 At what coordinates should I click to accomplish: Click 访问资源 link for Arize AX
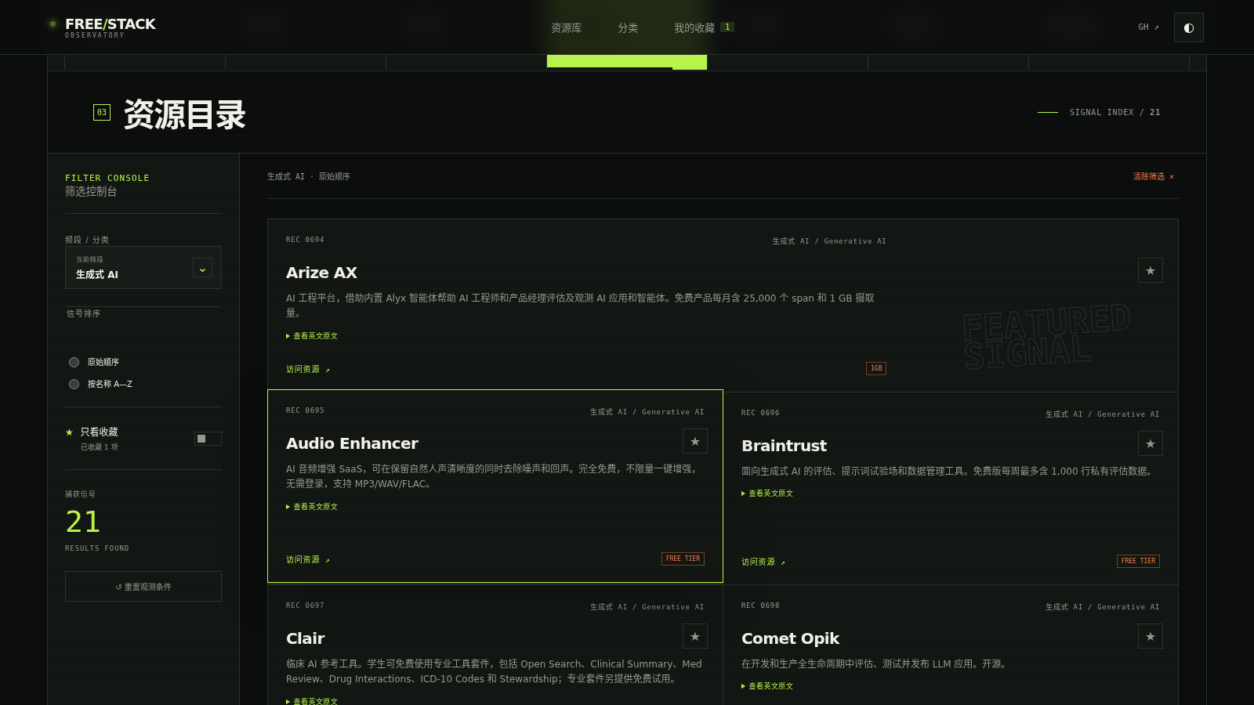coord(308,370)
